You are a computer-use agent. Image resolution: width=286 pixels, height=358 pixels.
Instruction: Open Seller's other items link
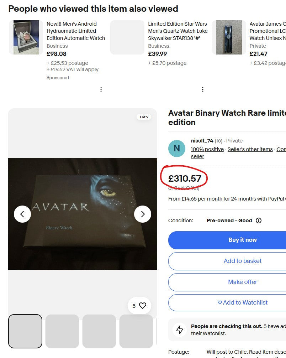coord(250,149)
